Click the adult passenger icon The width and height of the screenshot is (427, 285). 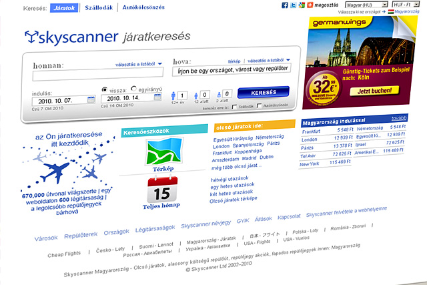173,96
